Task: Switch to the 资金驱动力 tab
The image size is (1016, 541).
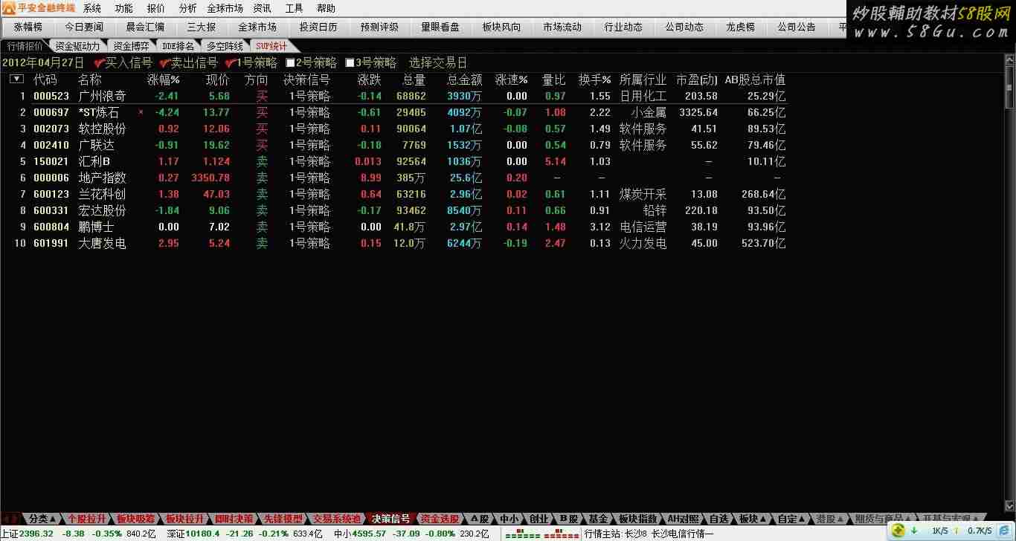Action: click(x=77, y=46)
